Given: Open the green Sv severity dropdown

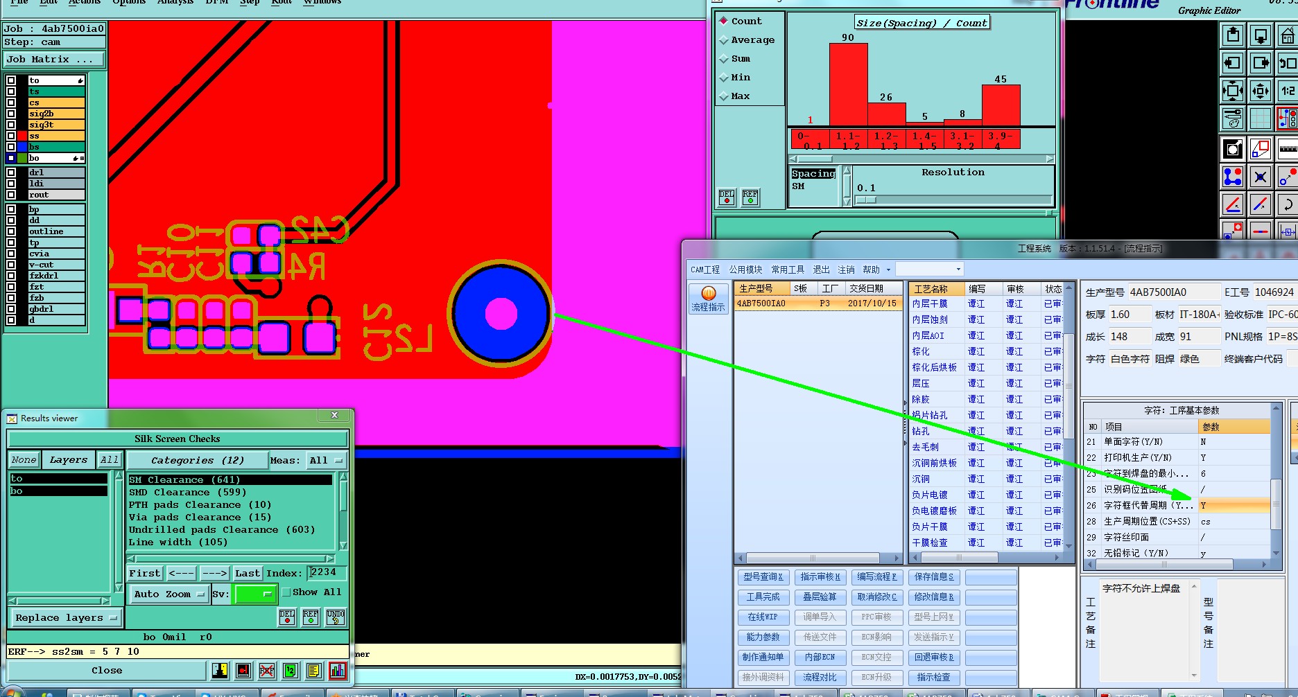Looking at the screenshot, I should tap(256, 594).
